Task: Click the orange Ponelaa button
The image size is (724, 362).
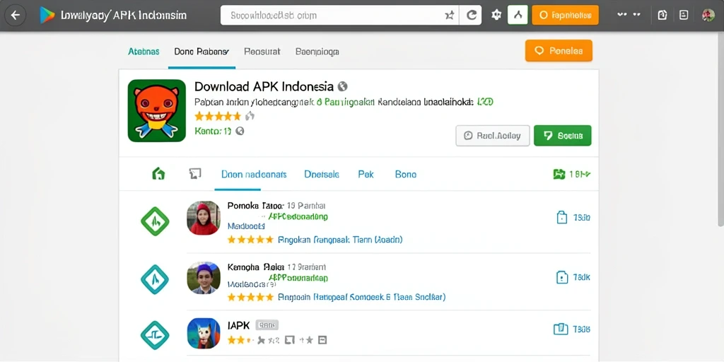Action: point(559,51)
